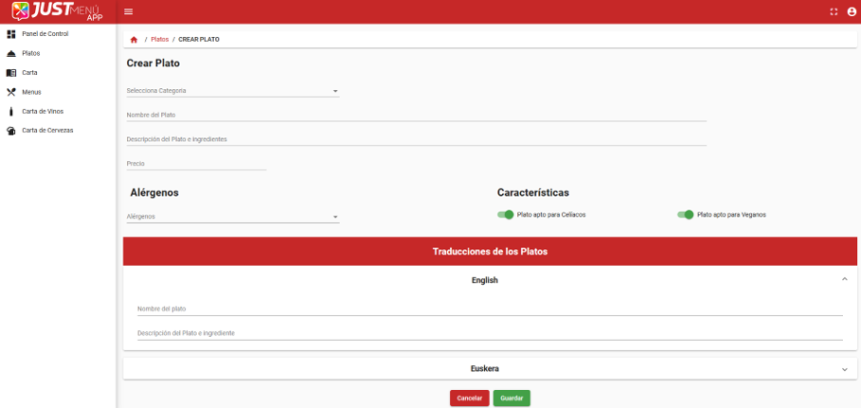Screen dimensions: 861x408
Task: Click the fullscreen icon in top bar
Action: coord(834,11)
